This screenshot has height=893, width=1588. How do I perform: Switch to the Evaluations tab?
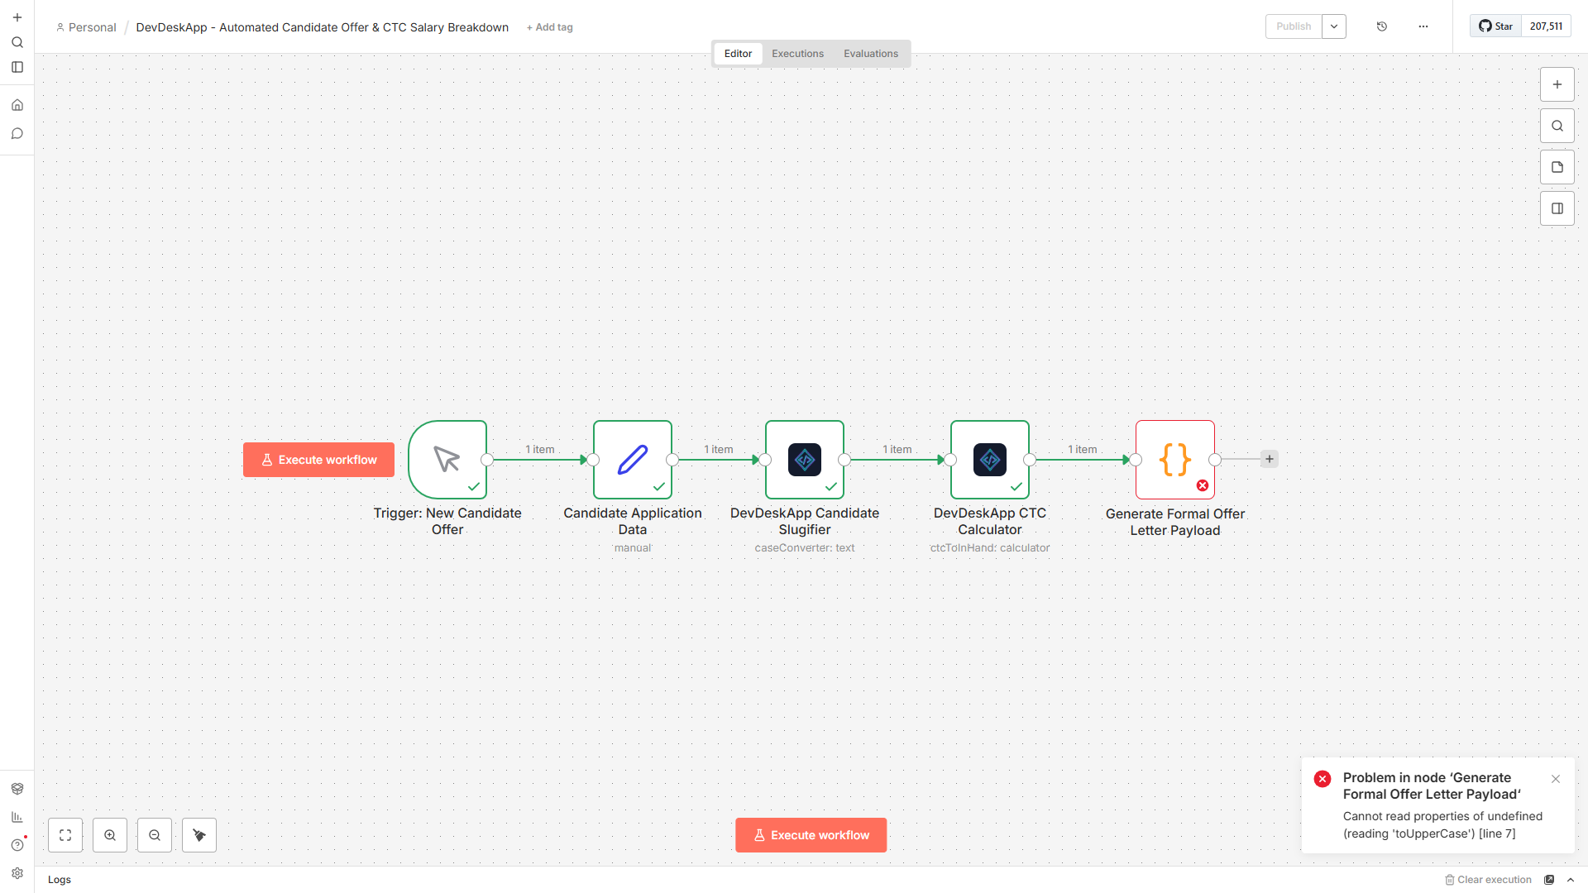[871, 54]
